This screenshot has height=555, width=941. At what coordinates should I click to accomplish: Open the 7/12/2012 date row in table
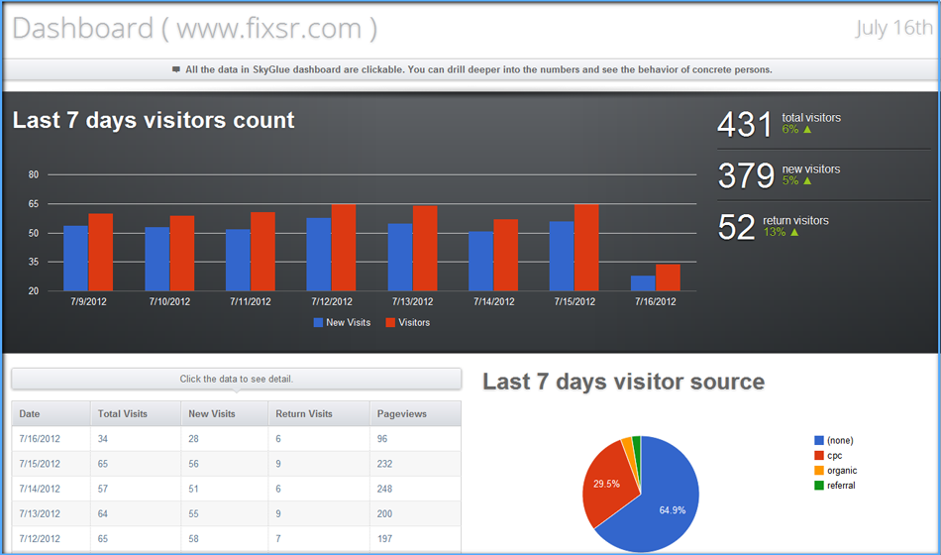tap(40, 539)
